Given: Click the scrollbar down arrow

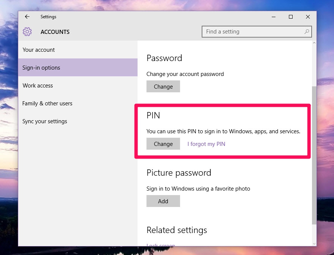Looking at the screenshot, I should tap(314, 243).
